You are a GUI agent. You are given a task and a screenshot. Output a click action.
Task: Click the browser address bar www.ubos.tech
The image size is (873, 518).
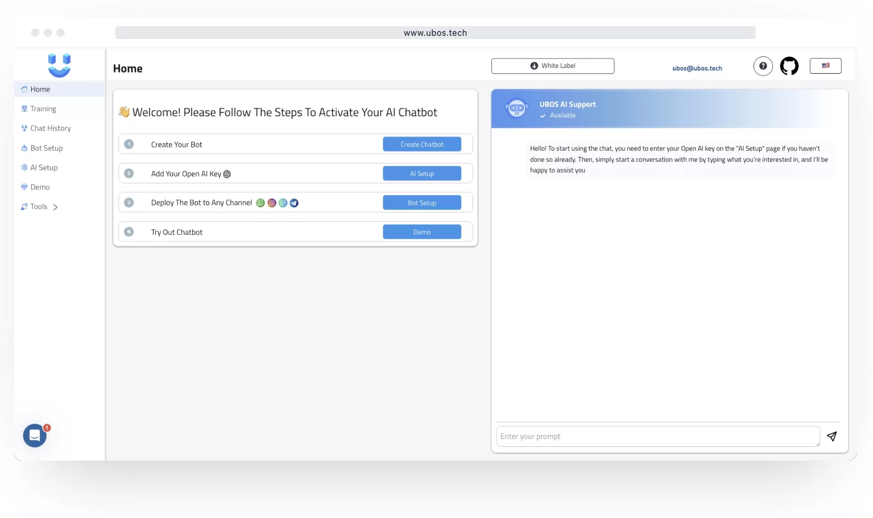pos(435,33)
